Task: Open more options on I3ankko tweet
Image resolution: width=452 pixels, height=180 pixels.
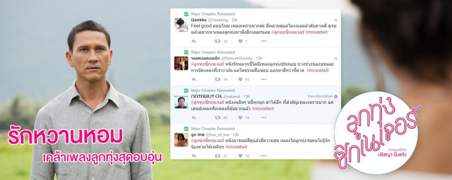Action: pos(264,41)
